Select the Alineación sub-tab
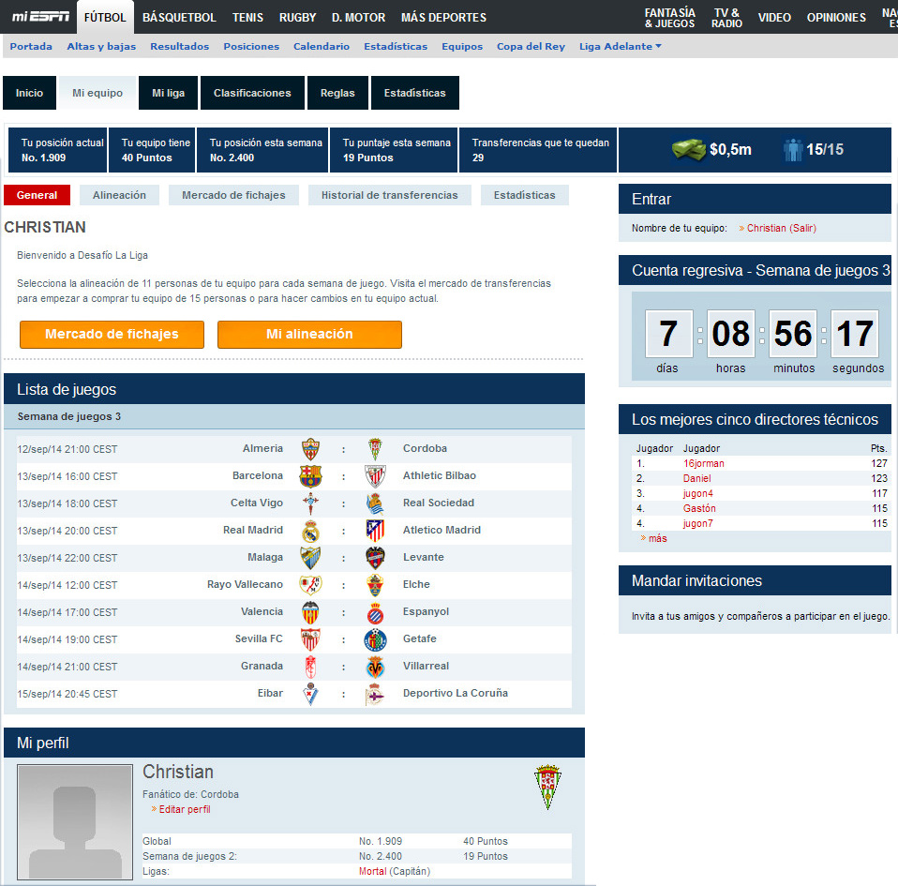Viewport: 898px width, 886px height. tap(119, 195)
